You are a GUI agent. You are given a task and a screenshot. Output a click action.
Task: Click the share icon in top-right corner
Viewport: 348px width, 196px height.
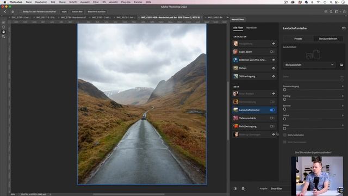[x=344, y=11]
